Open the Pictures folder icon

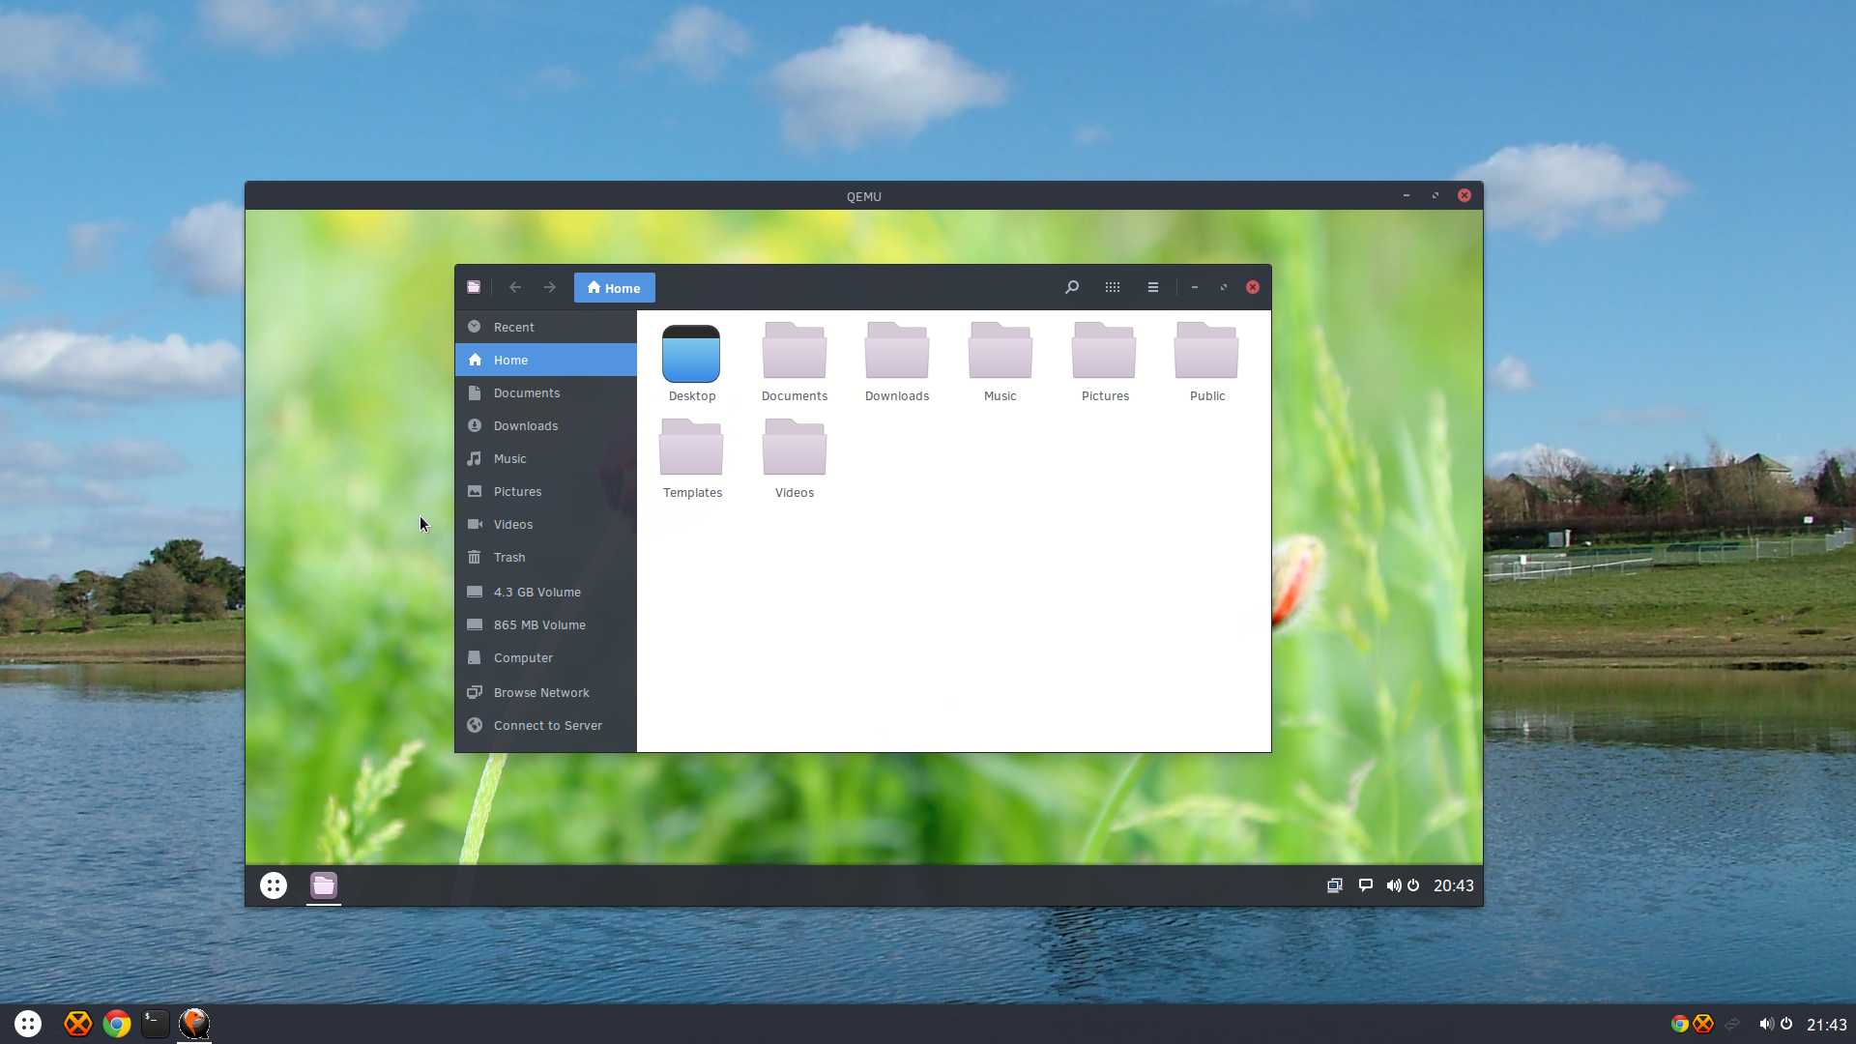coord(1104,351)
